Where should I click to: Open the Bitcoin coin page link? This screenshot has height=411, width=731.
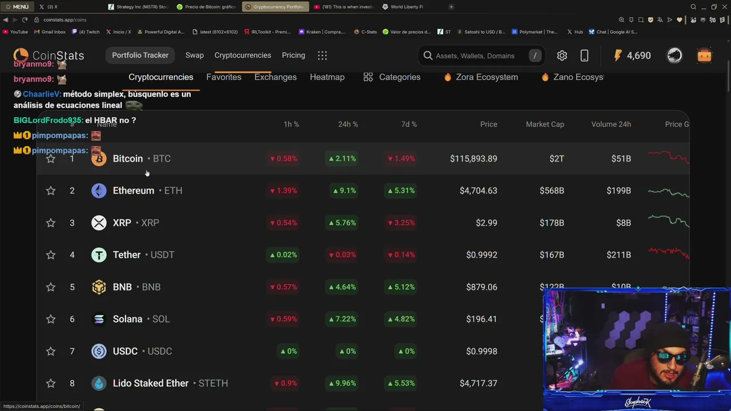click(x=142, y=159)
